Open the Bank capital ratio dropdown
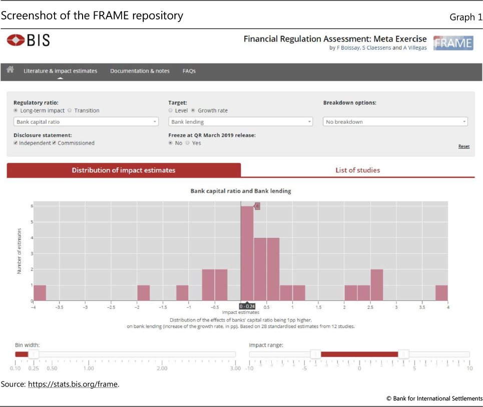Image resolution: width=483 pixels, height=407 pixels. [86, 122]
